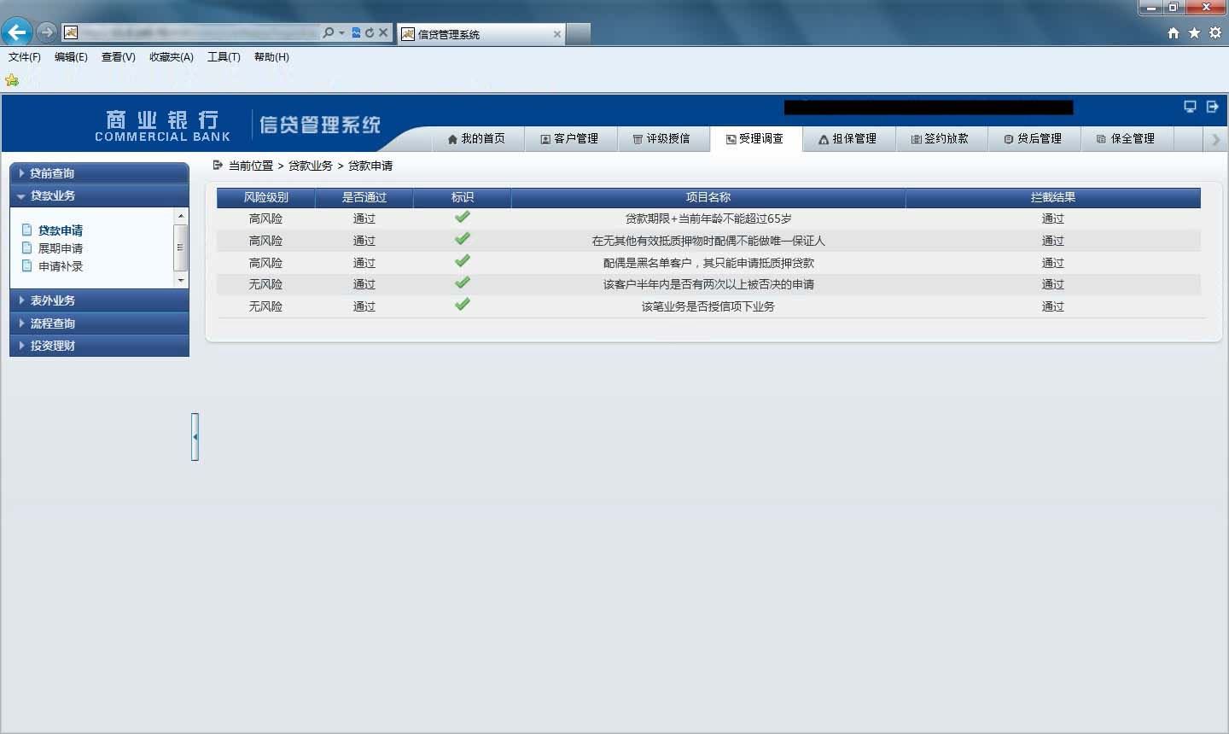Switch to 评级授信 tab
This screenshot has height=734, width=1229.
(662, 139)
